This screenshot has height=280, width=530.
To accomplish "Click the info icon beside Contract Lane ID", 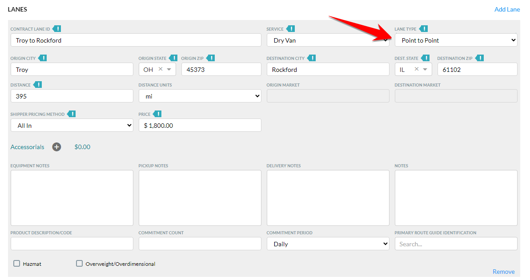I will click(x=57, y=29).
